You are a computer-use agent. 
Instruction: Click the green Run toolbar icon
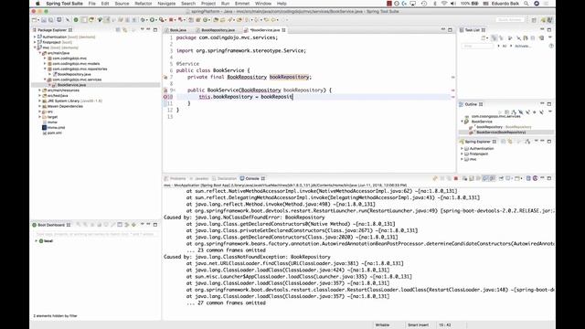tap(153, 20)
